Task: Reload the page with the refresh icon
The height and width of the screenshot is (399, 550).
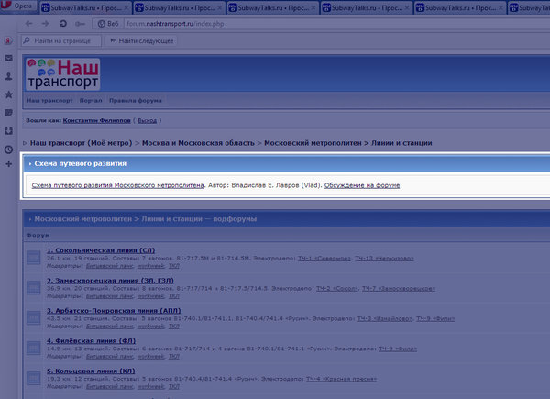Action: 62,22
